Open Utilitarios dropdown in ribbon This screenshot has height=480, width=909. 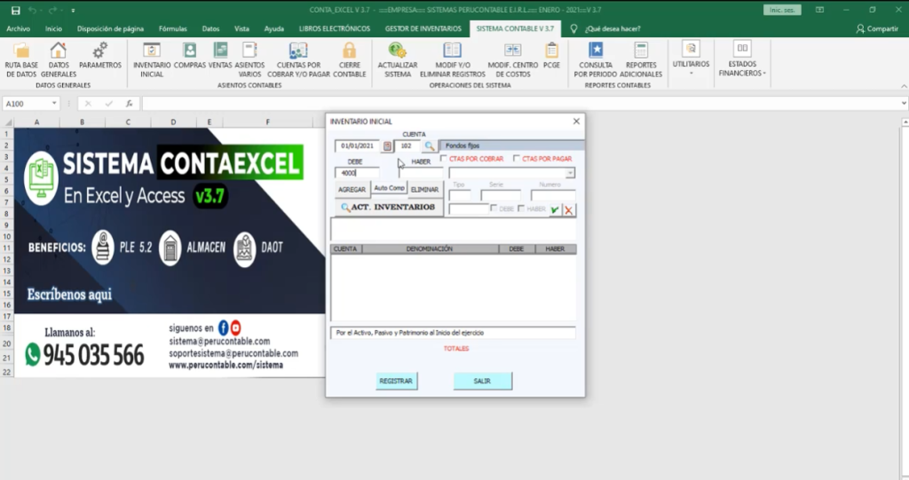point(691,59)
